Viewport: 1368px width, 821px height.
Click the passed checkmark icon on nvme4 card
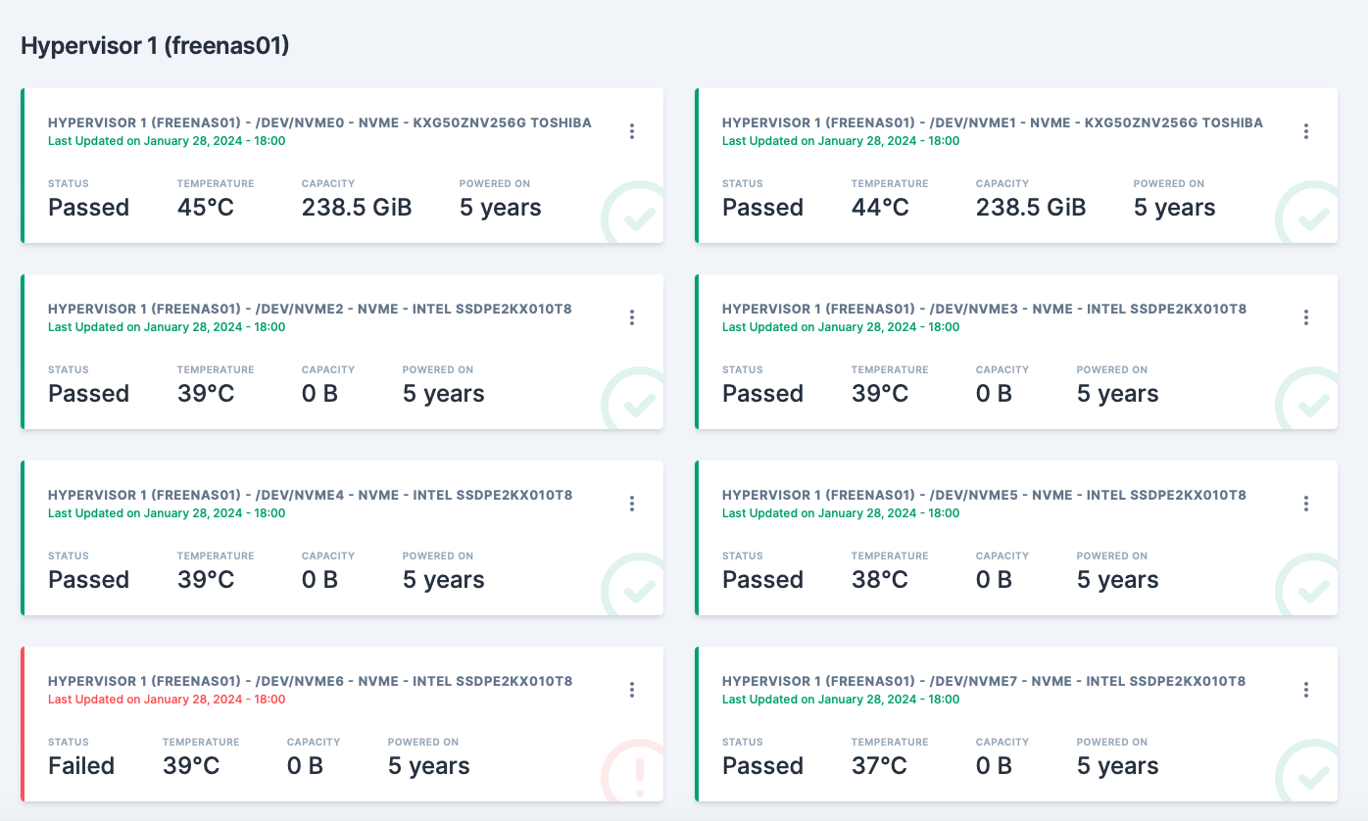coord(633,584)
